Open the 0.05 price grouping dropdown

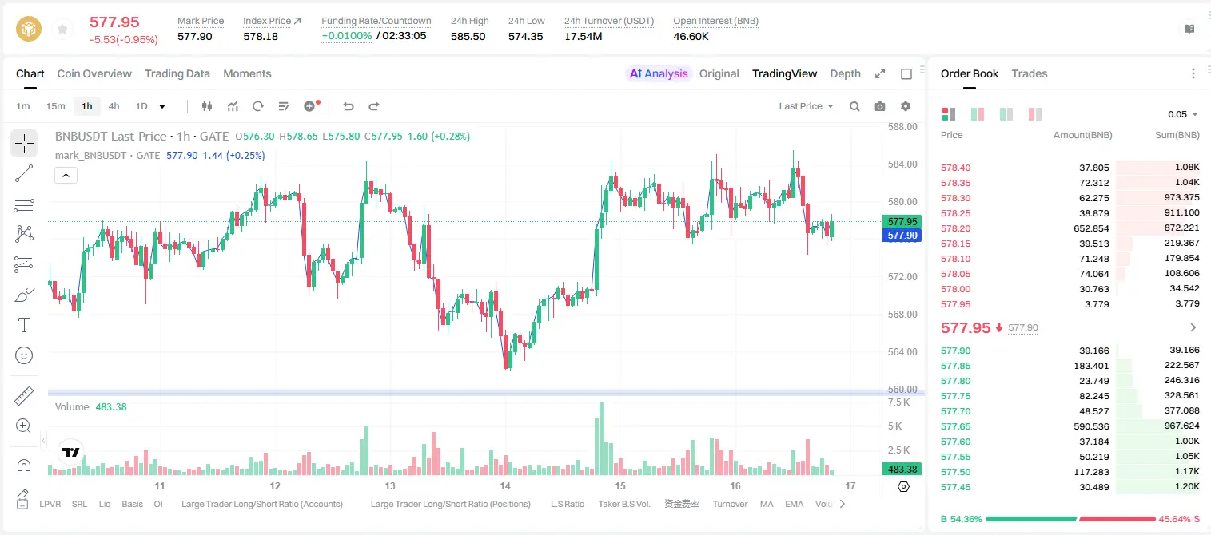point(1183,114)
